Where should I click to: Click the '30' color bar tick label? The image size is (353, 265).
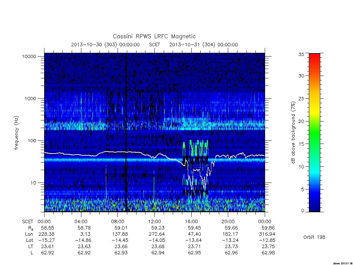(x=301, y=76)
